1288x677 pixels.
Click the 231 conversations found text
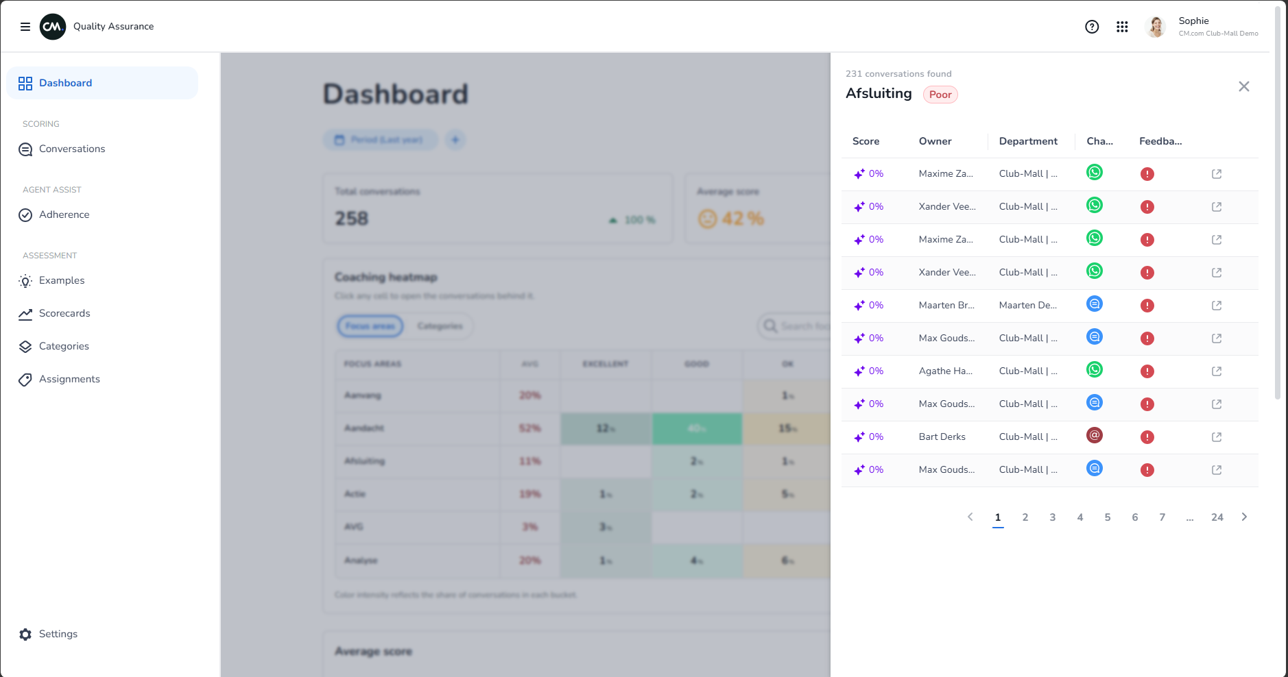point(898,74)
